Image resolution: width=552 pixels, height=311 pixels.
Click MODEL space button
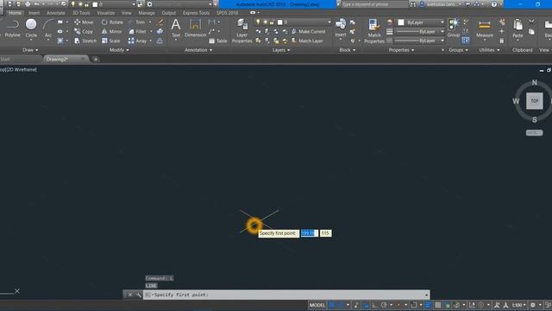pyautogui.click(x=317, y=305)
